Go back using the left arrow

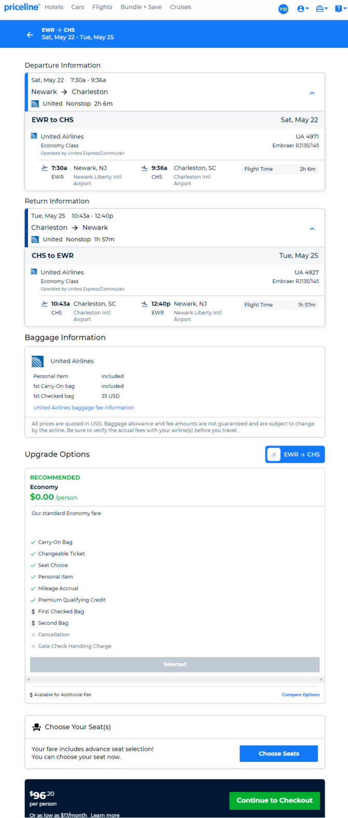coord(30,34)
